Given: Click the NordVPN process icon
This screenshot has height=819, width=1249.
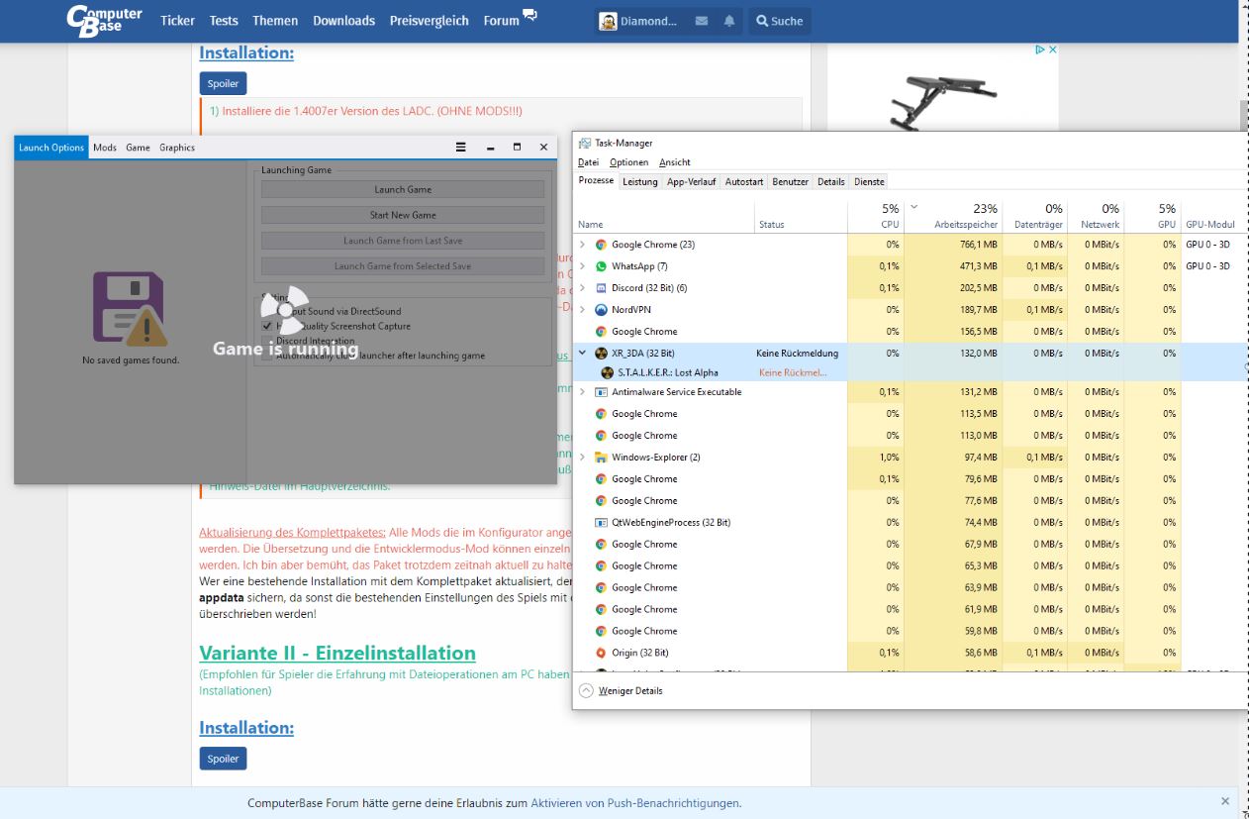Looking at the screenshot, I should pos(601,310).
